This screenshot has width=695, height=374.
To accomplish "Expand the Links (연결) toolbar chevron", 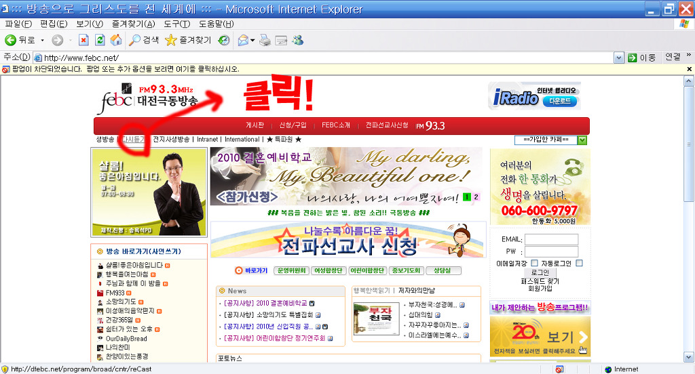I will click(689, 56).
